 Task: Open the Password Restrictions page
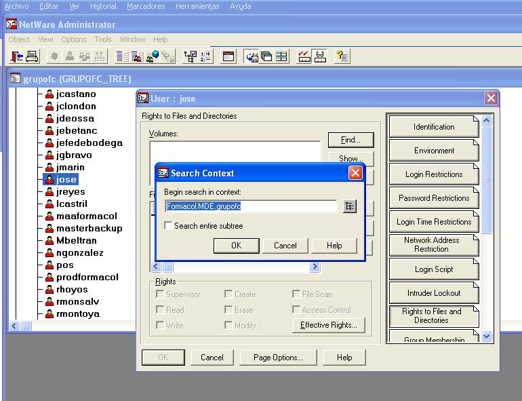click(x=434, y=198)
